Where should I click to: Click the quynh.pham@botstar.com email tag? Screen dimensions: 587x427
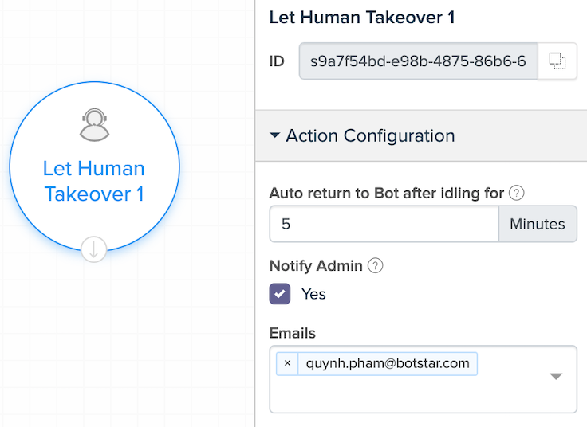388,363
